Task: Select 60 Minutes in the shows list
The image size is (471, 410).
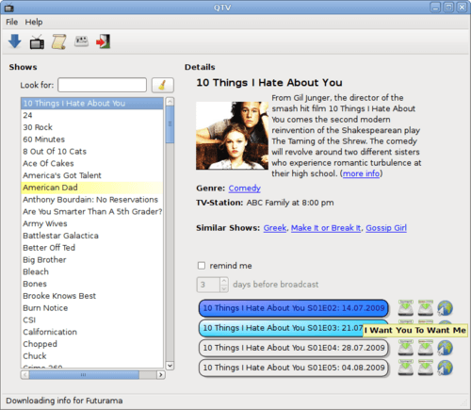Action: pos(92,139)
